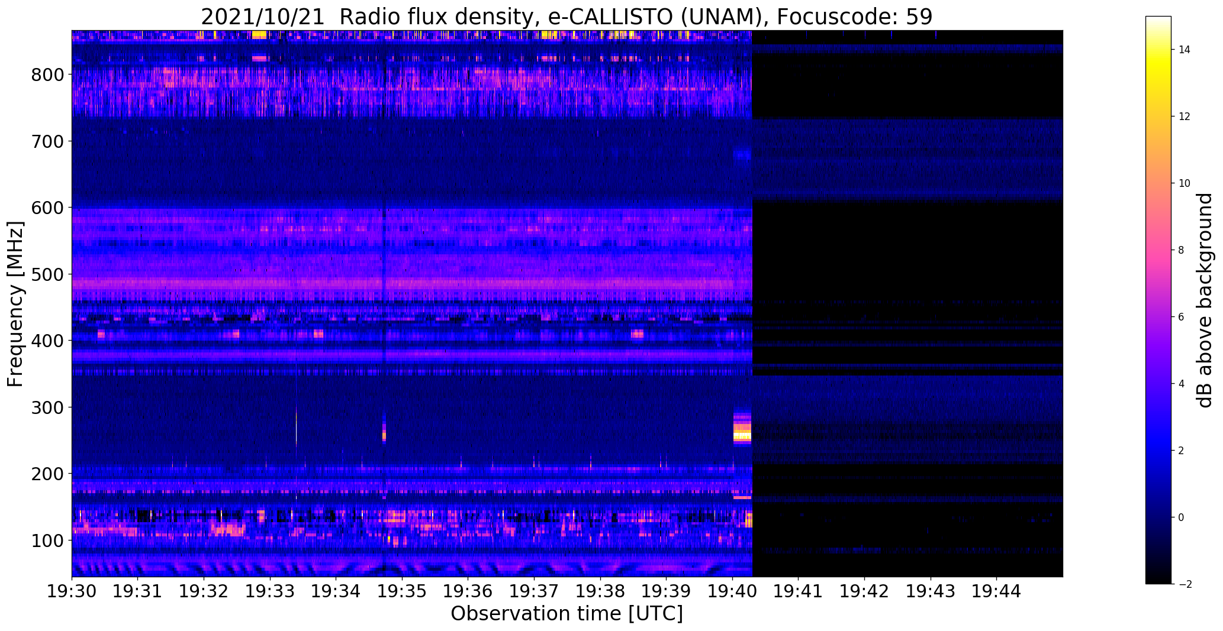The height and width of the screenshot is (631, 1223).
Task: Select the 19:36 time tick label
Action: click(468, 591)
